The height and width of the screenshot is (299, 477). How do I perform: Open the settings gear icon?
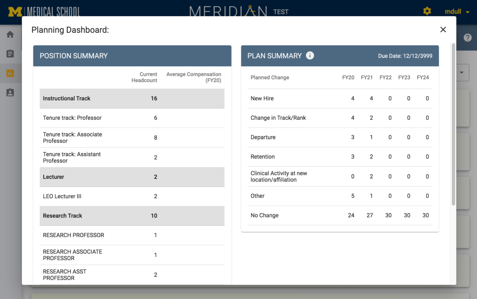427,11
